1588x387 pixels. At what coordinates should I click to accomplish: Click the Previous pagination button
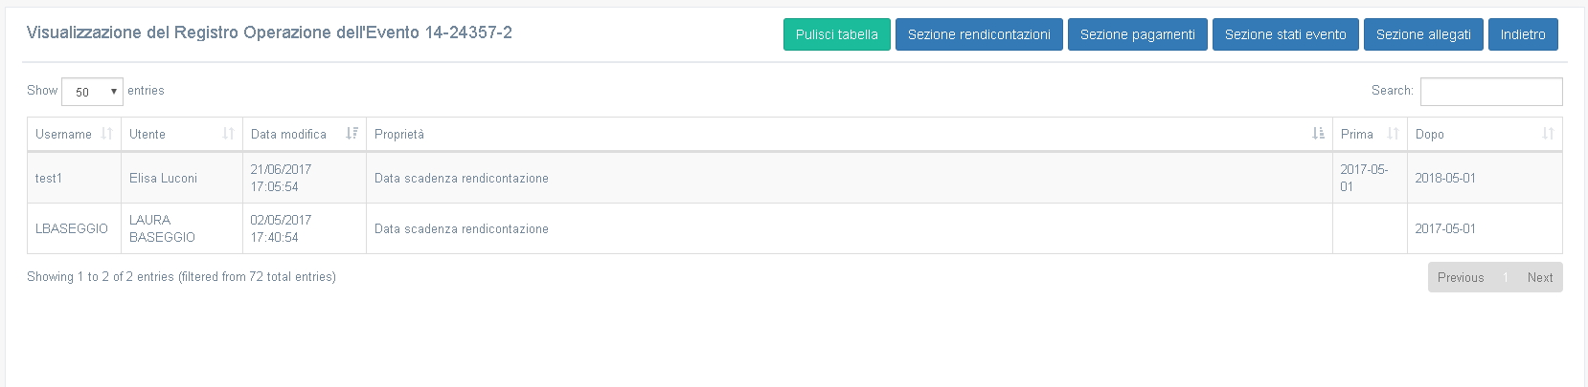[x=1461, y=277]
